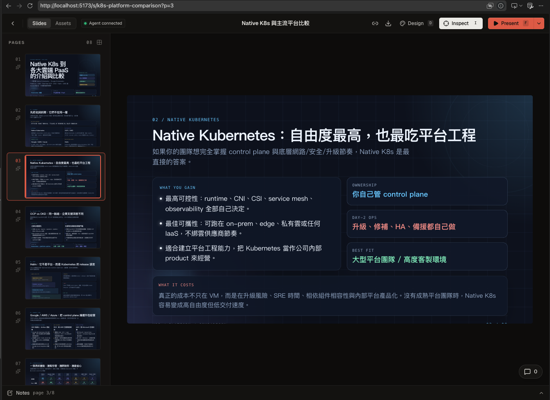
Task: Click sparkle icon under slide 02
Action: 18,118
